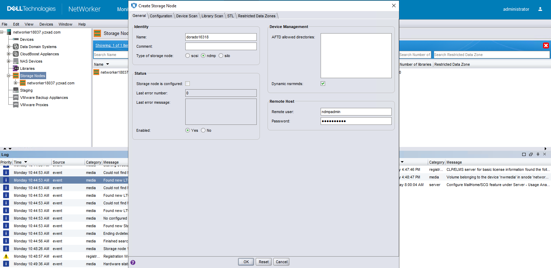This screenshot has height=268, width=551.
Task: Click the NAS Devices icon
Action: coord(16,61)
